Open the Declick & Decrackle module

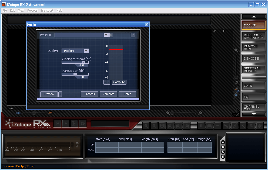click(254, 36)
